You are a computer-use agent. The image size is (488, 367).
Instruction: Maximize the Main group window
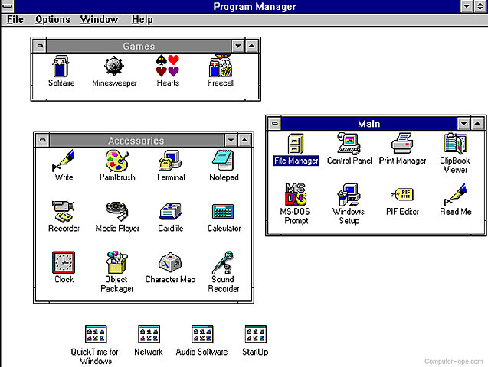click(x=477, y=124)
